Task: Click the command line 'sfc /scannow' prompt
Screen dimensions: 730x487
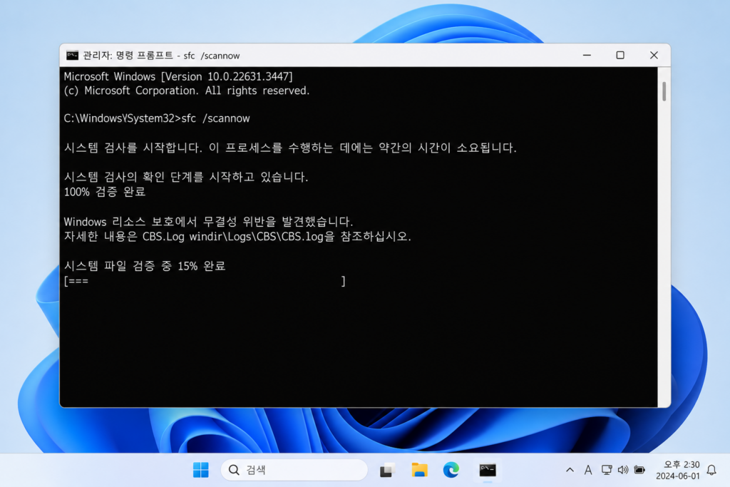Action: [x=157, y=118]
